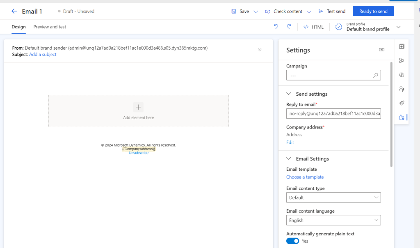Click the Test send paper-plane icon
Screen dimensions: 420x248
[321, 11]
